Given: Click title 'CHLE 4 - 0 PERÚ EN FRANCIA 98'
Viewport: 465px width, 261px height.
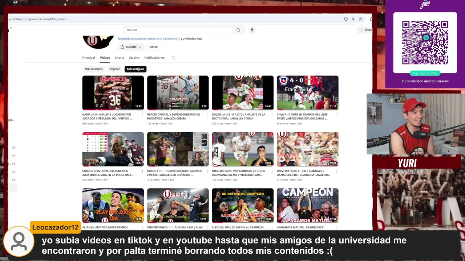Looking at the screenshot, I should click(x=302, y=116).
